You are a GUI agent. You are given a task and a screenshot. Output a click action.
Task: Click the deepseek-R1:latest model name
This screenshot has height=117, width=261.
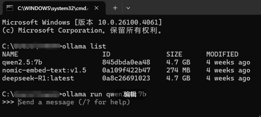tap(38, 78)
